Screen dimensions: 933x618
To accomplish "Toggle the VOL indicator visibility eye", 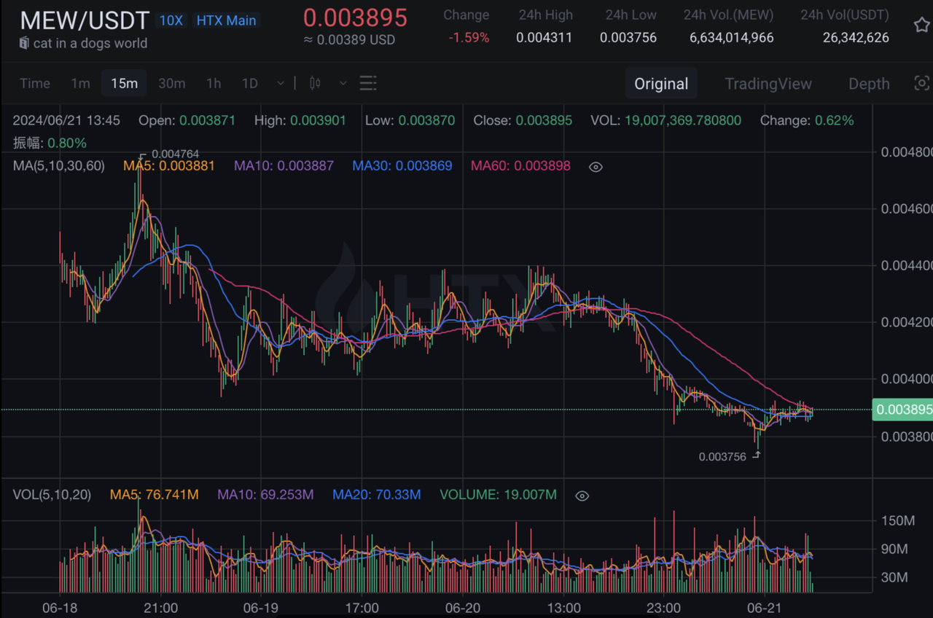I will click(x=582, y=496).
